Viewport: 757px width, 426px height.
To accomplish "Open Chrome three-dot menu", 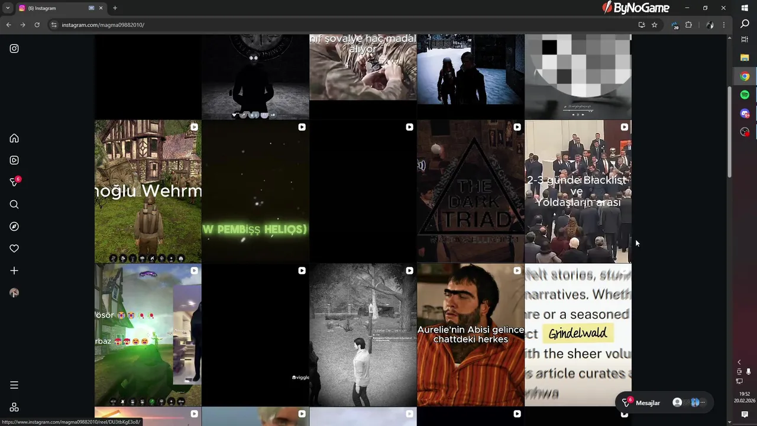I will click(723, 25).
